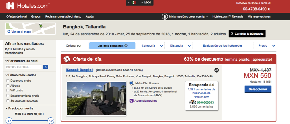Click the Estupendo 8.6 rating text
290x124 pixels.
[x=201, y=85]
